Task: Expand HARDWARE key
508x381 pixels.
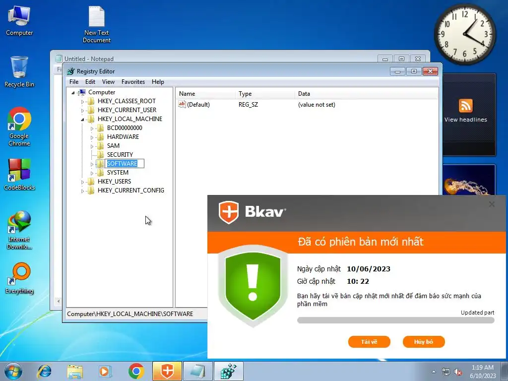Action: [92, 137]
